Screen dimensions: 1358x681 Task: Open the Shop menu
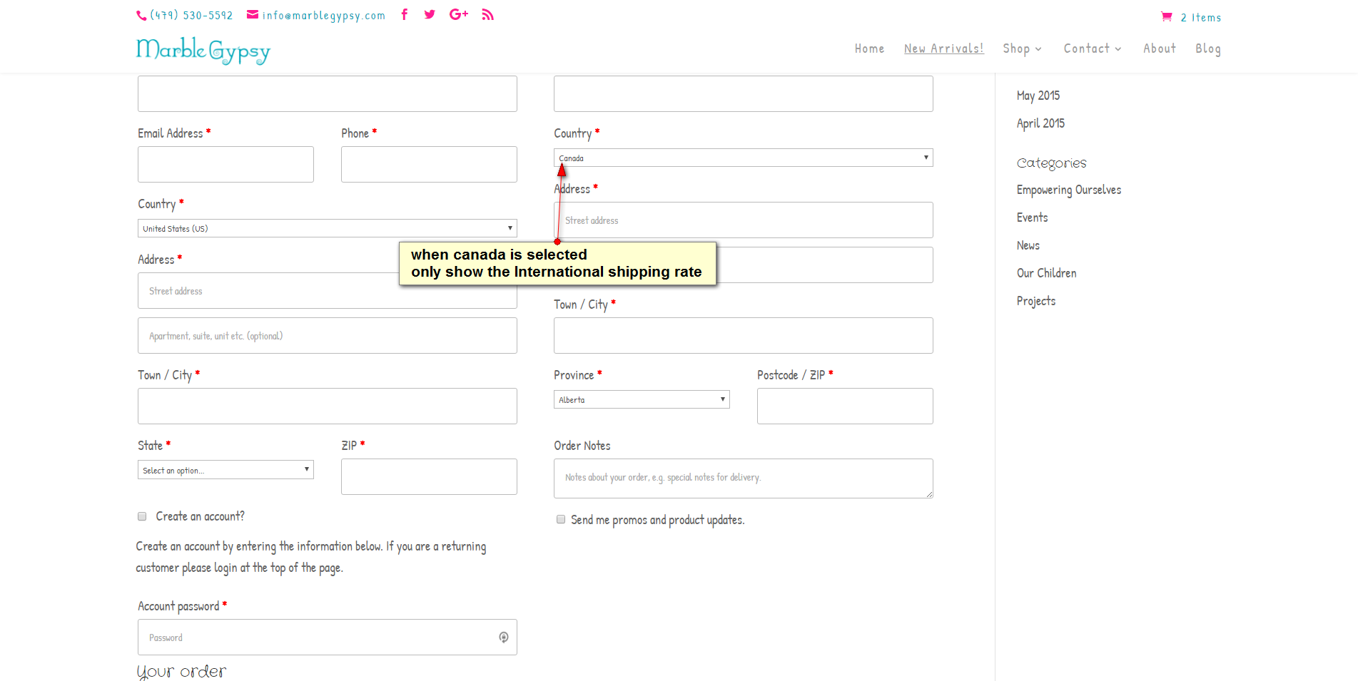tap(1021, 48)
